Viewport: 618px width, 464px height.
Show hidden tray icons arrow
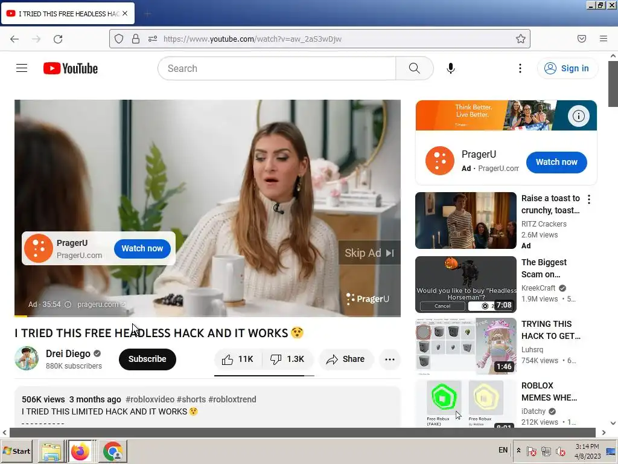point(518,451)
